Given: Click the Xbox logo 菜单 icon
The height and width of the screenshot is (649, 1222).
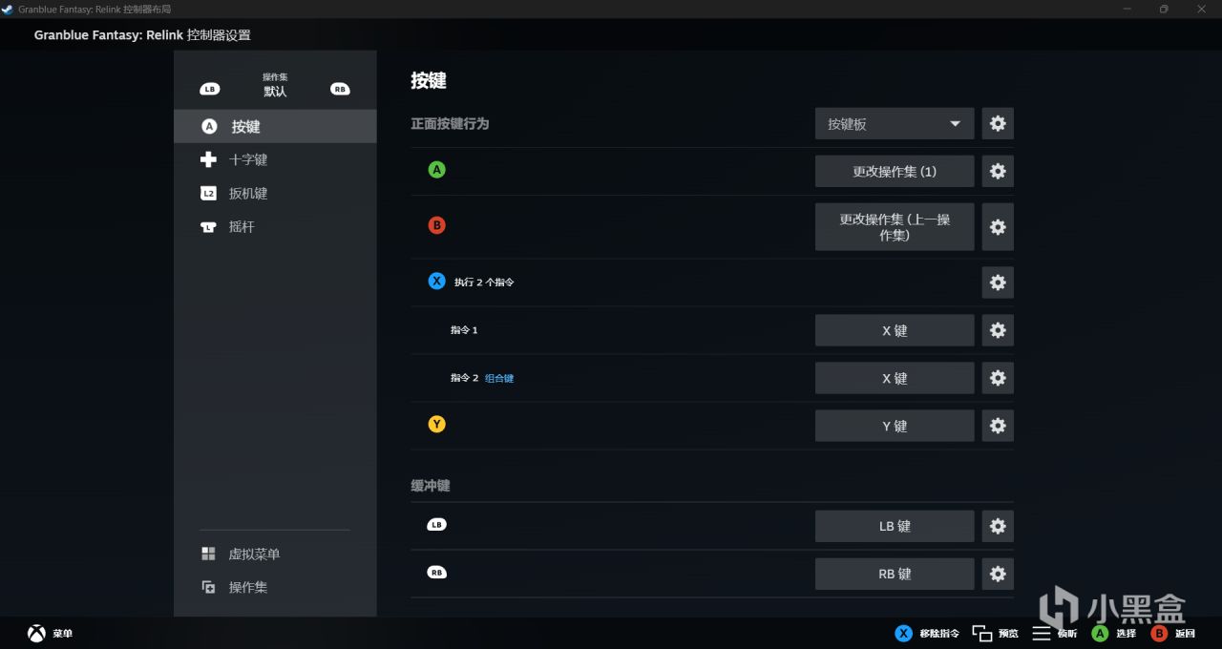Looking at the screenshot, I should 36,633.
